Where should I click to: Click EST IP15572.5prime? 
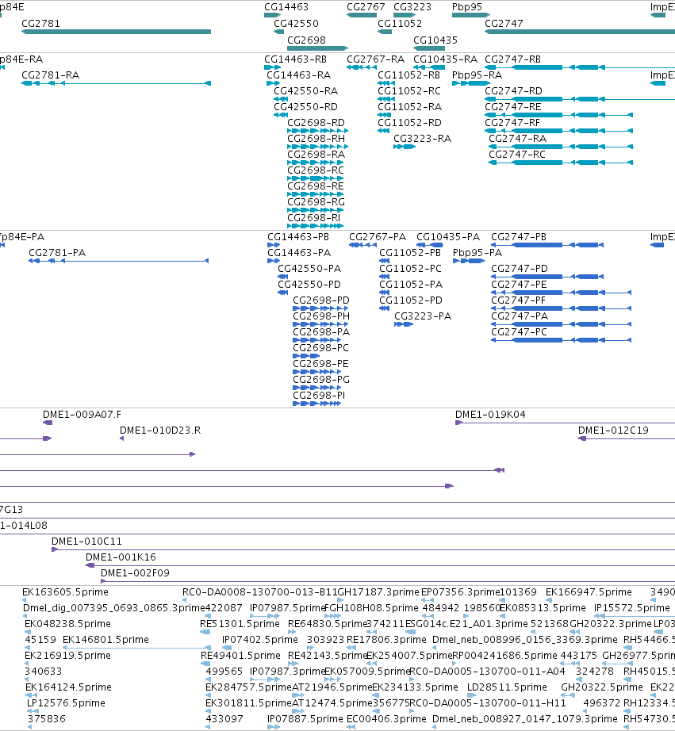pos(631,608)
